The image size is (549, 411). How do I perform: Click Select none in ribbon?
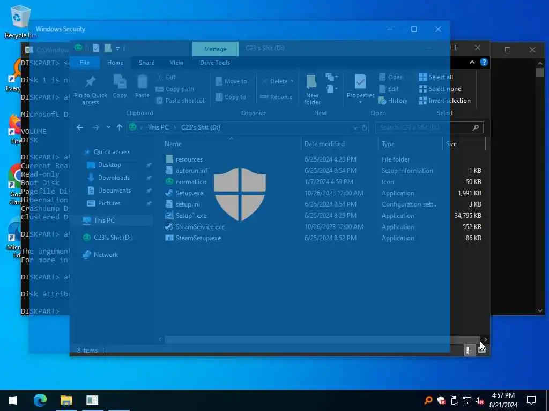(440, 89)
